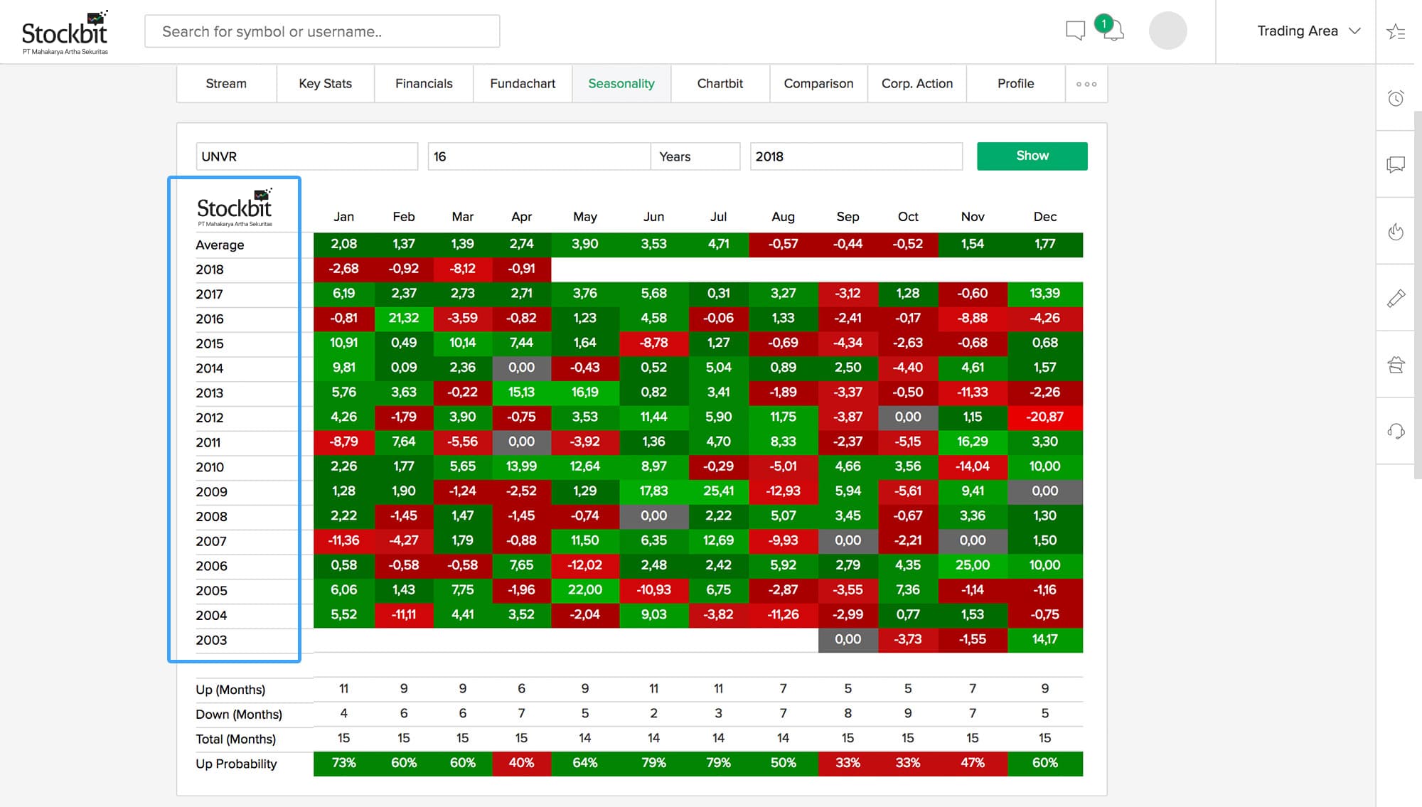
Task: Click the Apr 2013 cell showing 15,13
Action: [521, 392]
